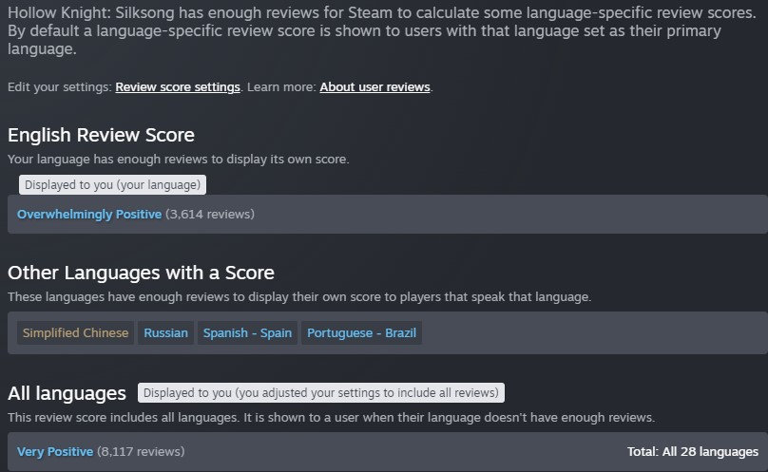This screenshot has width=768, height=472.
Task: Click the 8,117 reviews count
Action: (x=141, y=452)
